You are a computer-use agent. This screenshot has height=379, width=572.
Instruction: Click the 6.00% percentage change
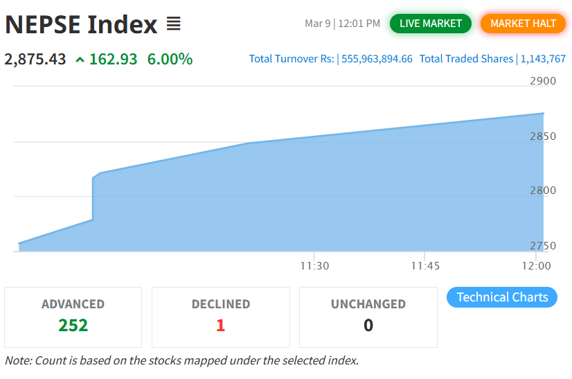point(170,59)
